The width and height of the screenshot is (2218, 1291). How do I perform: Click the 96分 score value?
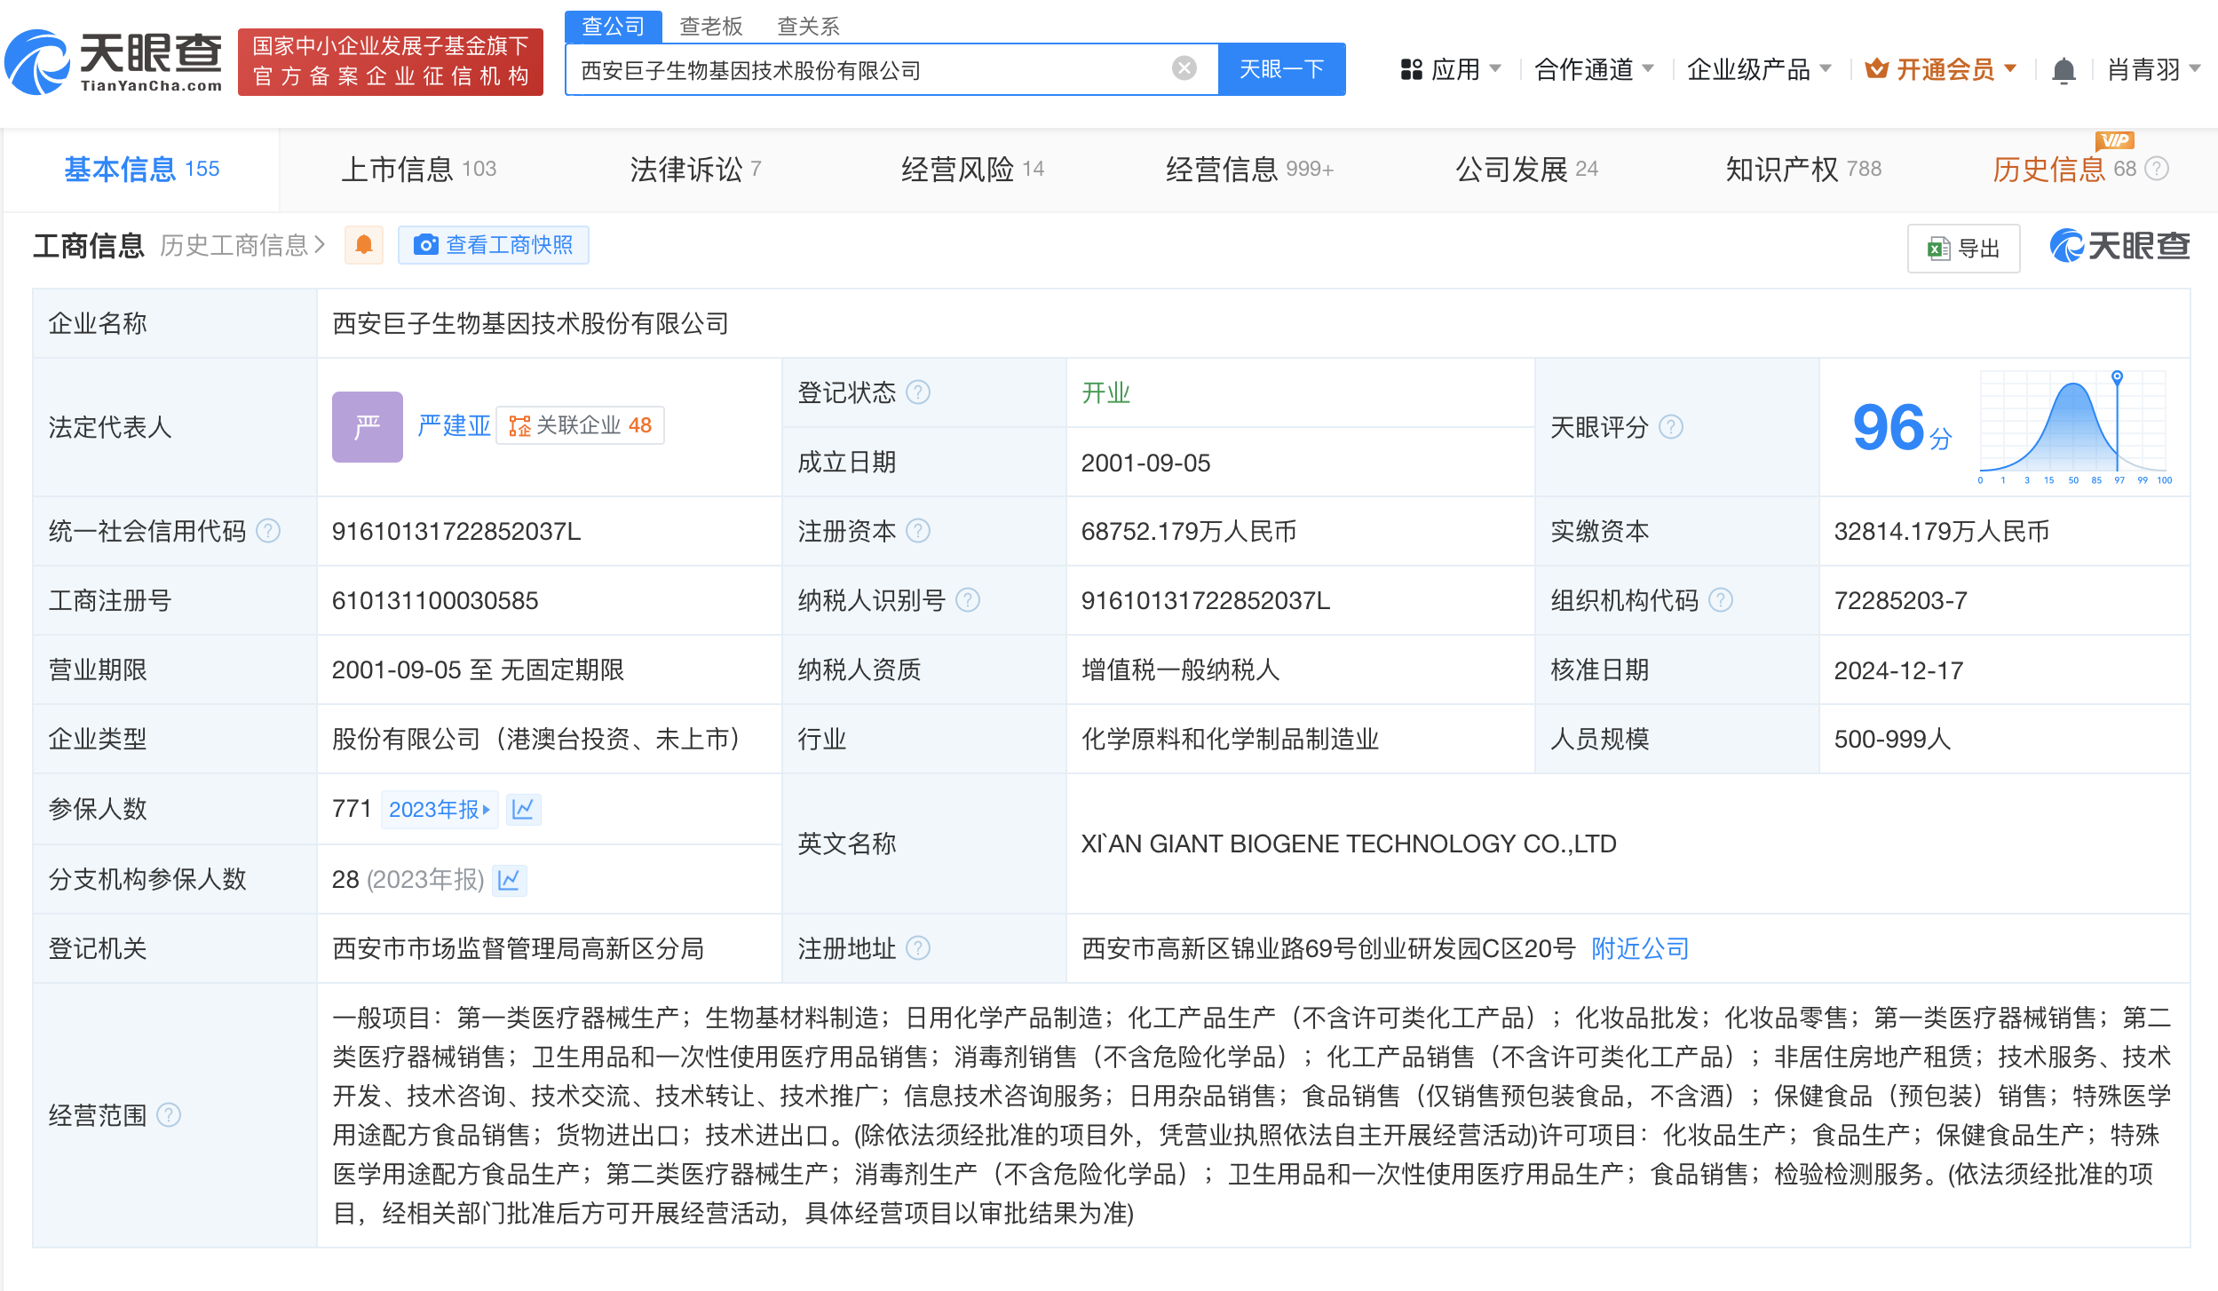[x=1902, y=427]
